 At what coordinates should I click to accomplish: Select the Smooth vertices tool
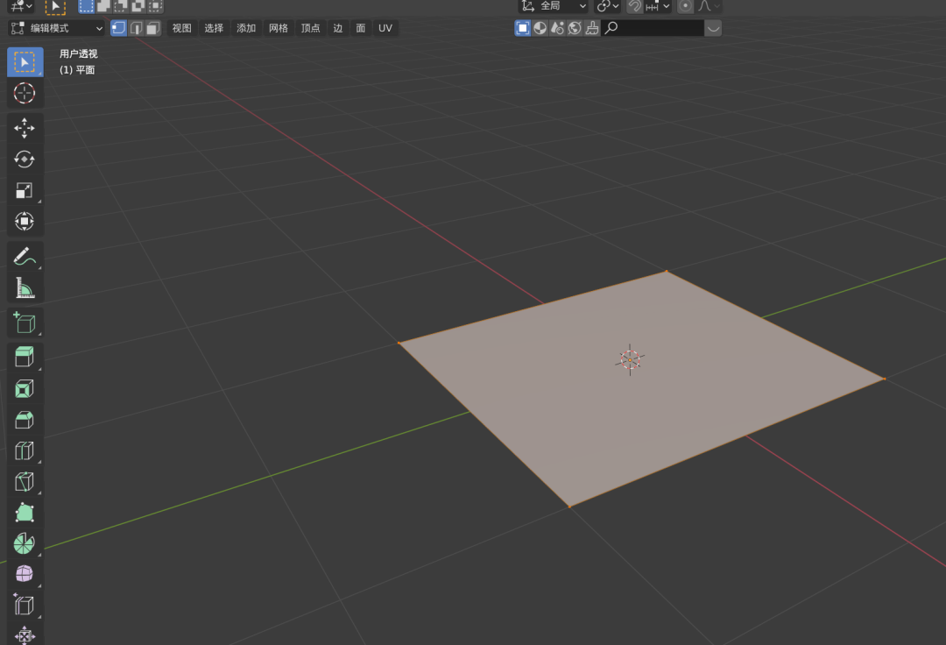click(25, 574)
